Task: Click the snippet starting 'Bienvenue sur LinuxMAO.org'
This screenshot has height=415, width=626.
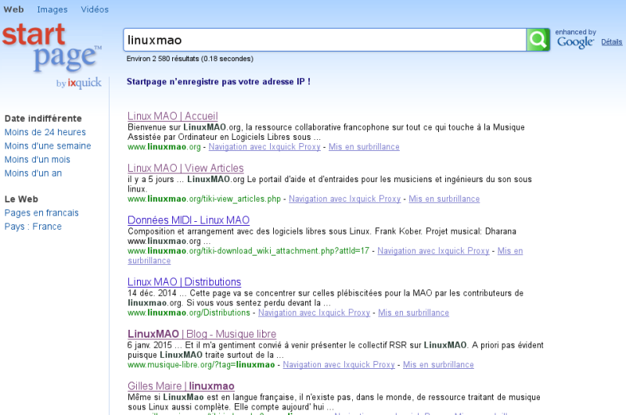Action: tap(326, 132)
